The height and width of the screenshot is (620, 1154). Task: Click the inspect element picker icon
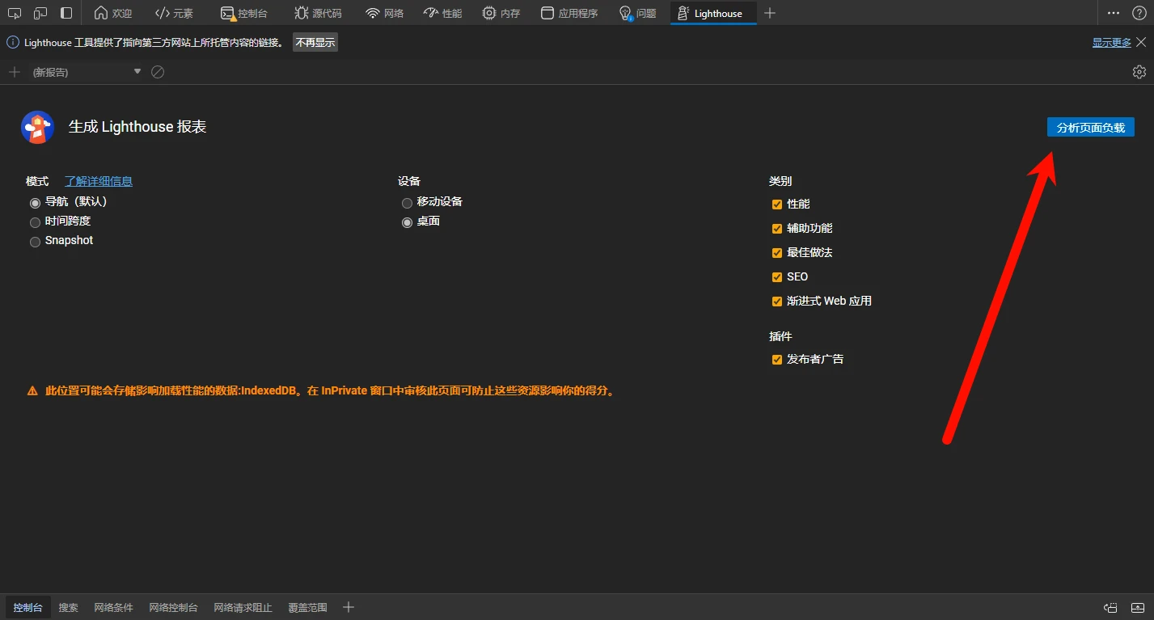(x=15, y=13)
